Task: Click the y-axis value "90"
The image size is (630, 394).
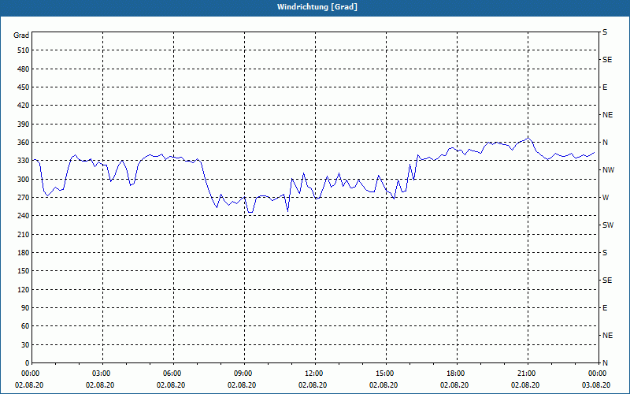Action: tap(25, 307)
